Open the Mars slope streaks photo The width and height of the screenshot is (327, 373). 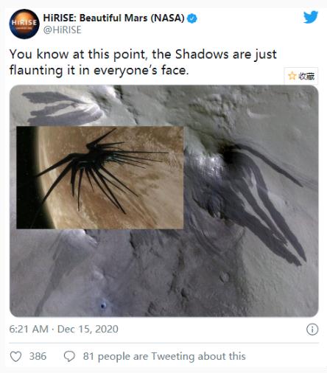164,201
